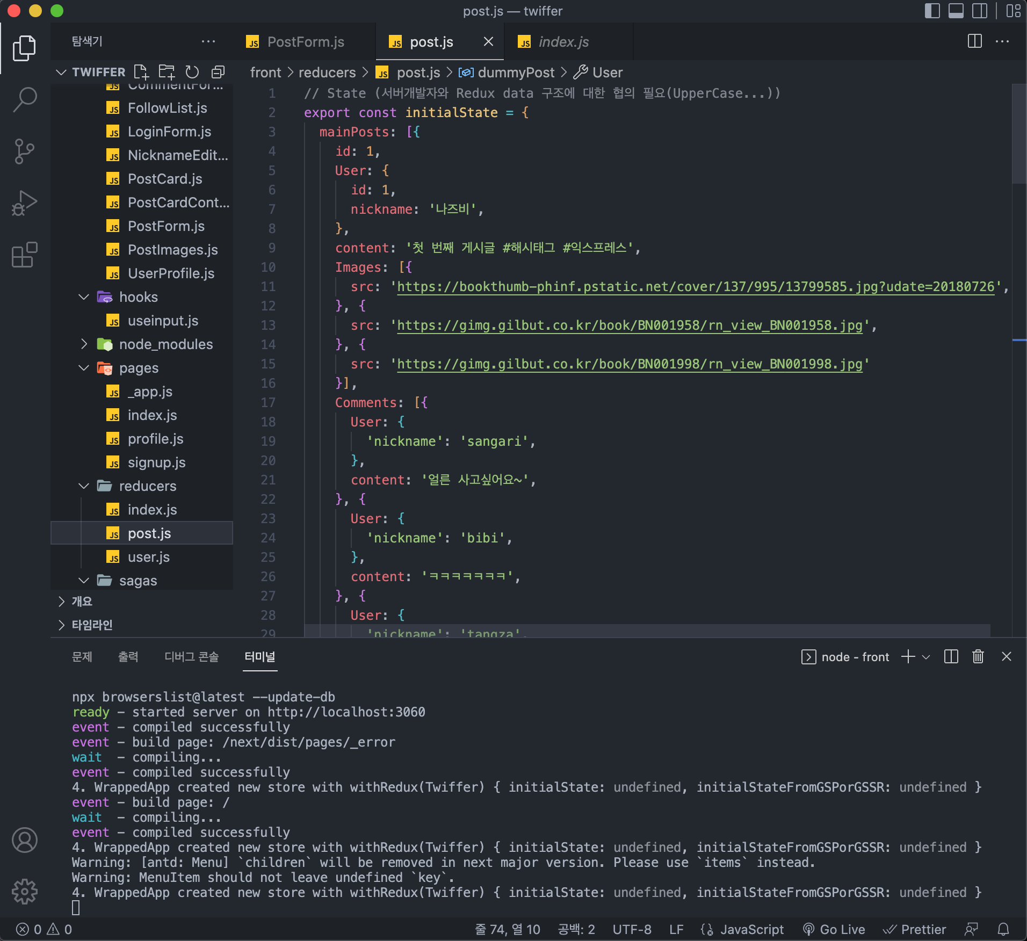Refresh the TWIFFER explorer tree

click(x=192, y=72)
